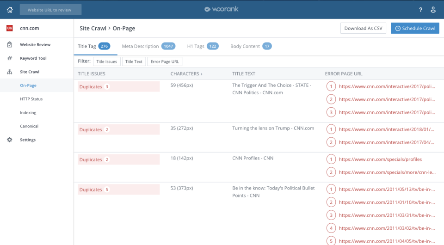
Task: Open the 2011/03/02/tv/be-in URL link
Action: point(387,228)
